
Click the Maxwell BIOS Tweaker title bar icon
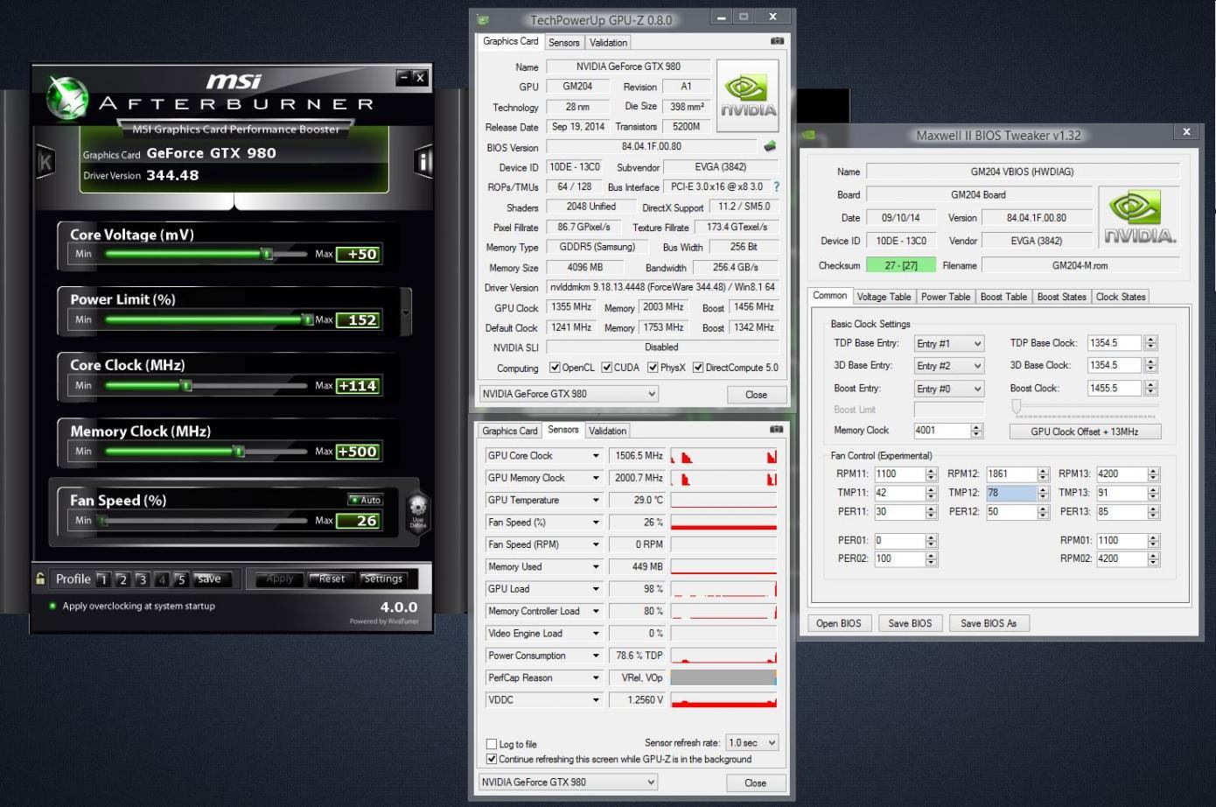pos(808,135)
